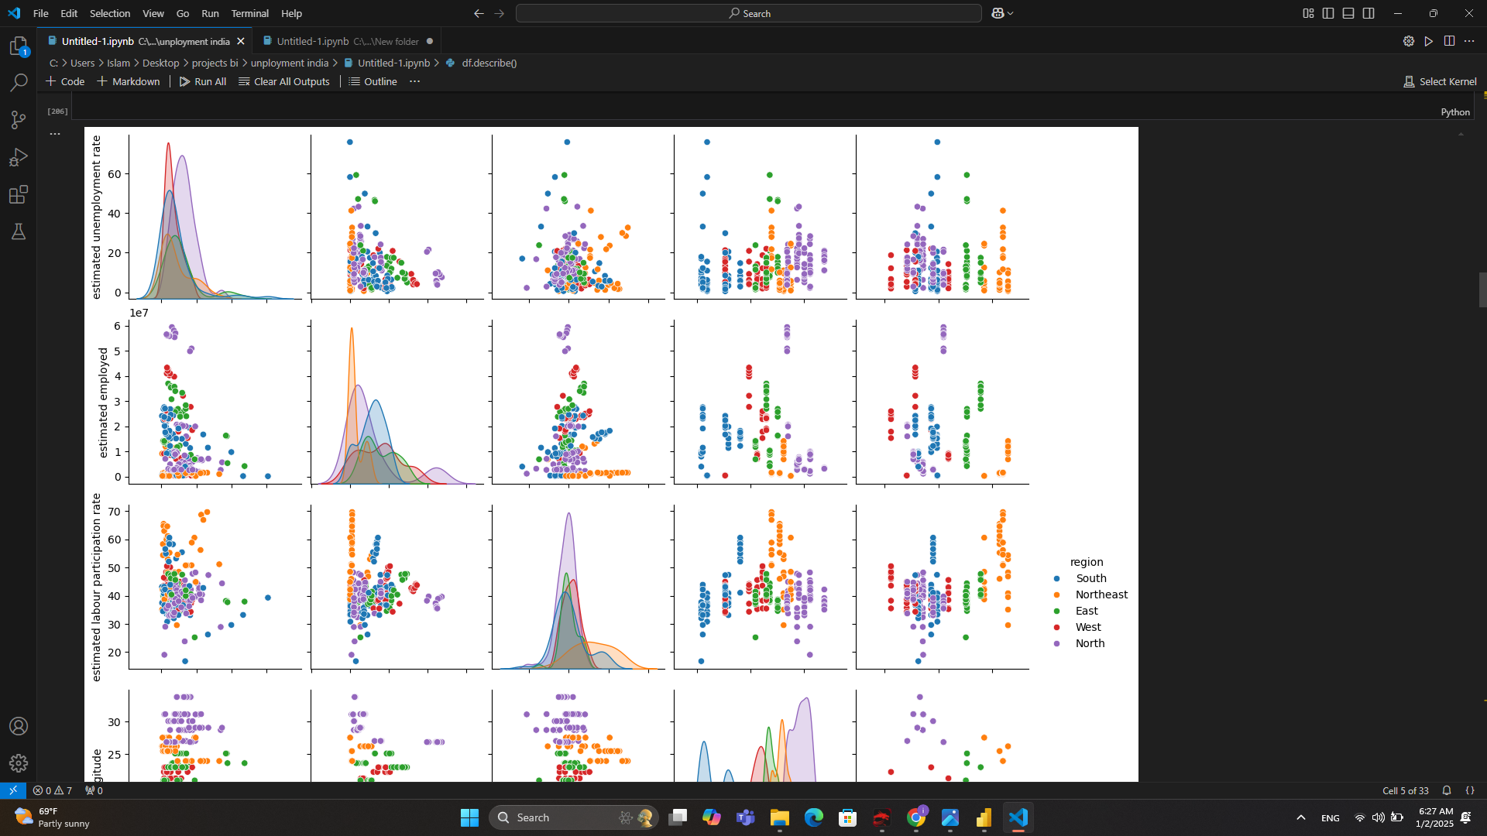
Task: Open the Manage gear in the activity bar
Action: pos(18,762)
